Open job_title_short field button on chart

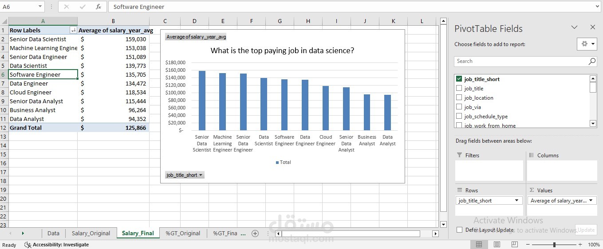[x=185, y=175]
